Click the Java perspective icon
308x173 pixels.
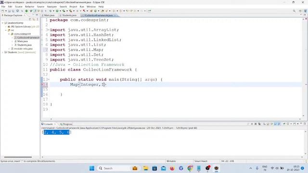306,11
